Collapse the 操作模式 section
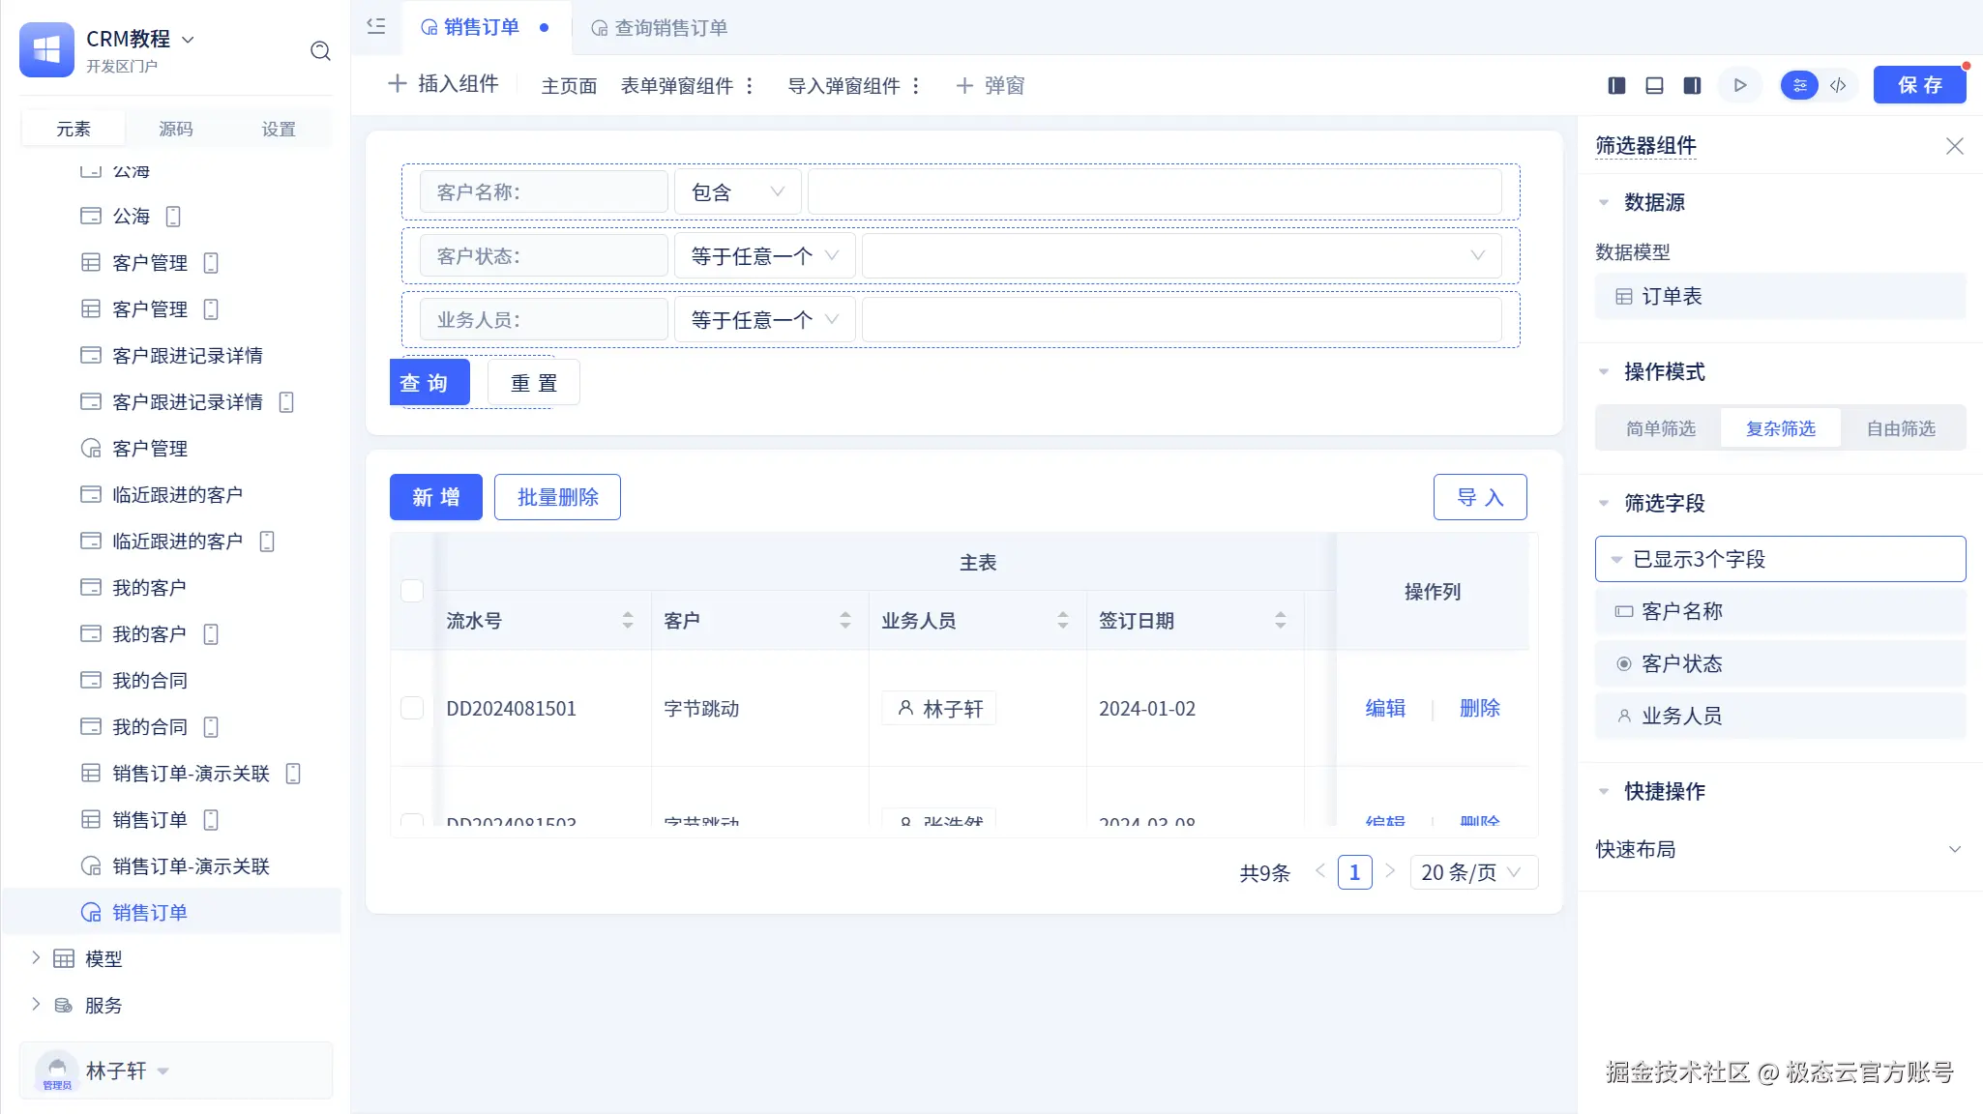Image resolution: width=1983 pixels, height=1114 pixels. pos(1604,371)
